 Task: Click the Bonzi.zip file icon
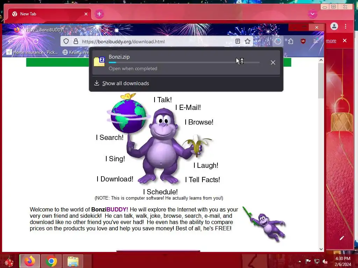(x=99, y=61)
